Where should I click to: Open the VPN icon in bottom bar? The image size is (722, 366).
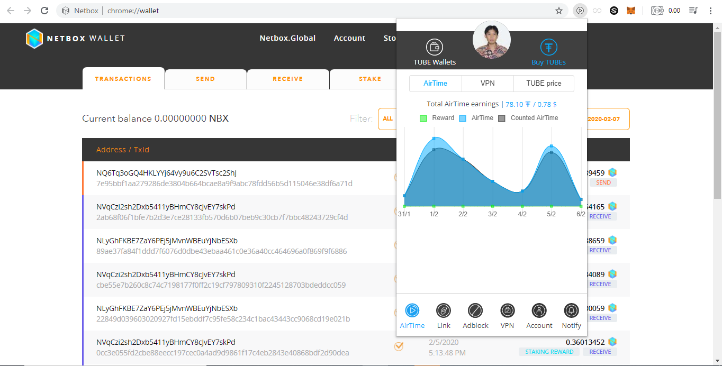click(x=507, y=310)
